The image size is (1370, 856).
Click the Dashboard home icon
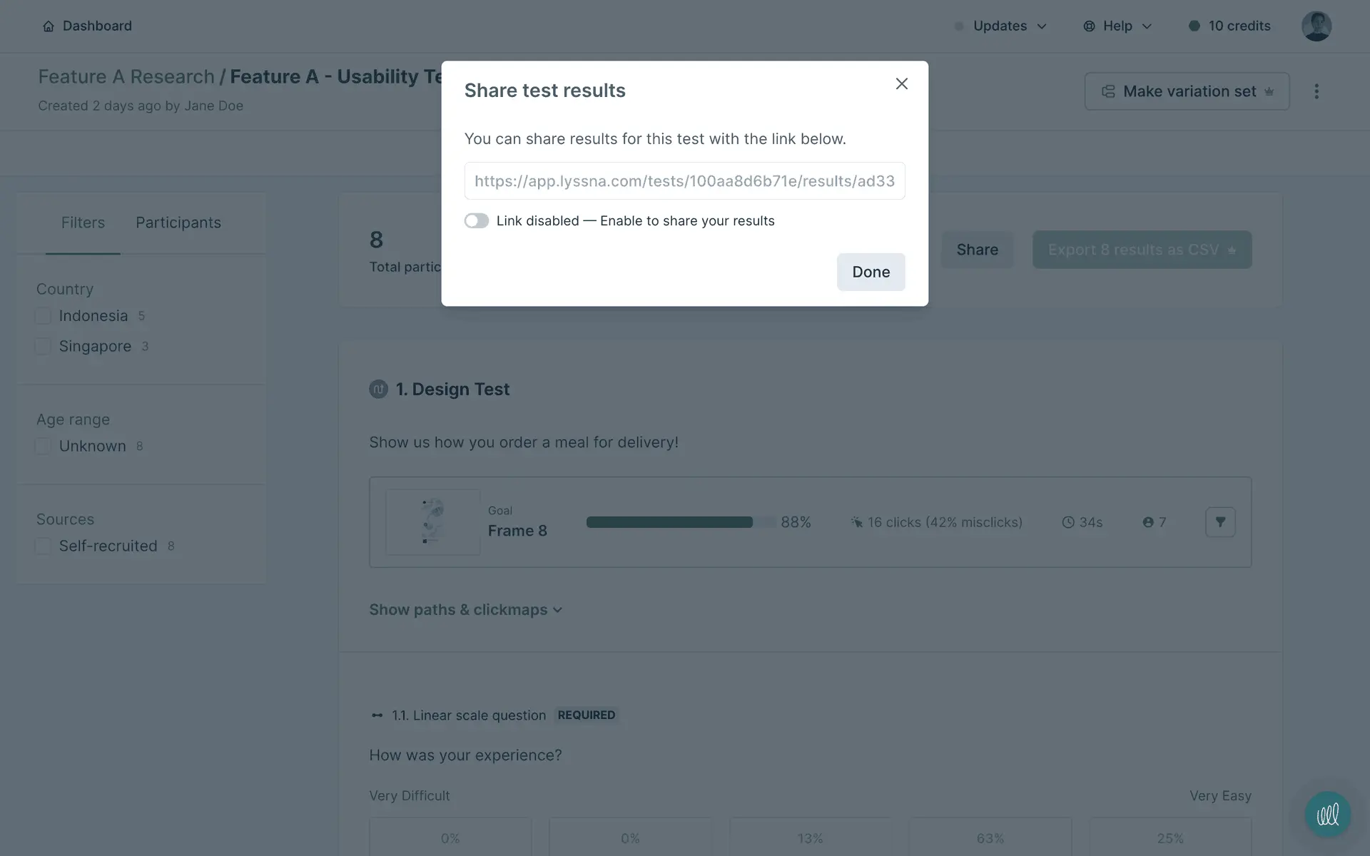[x=49, y=26]
